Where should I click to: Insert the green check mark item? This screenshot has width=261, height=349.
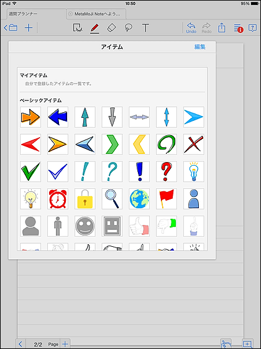click(30, 171)
